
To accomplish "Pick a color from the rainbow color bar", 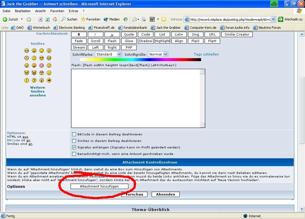I will coord(140,60).
